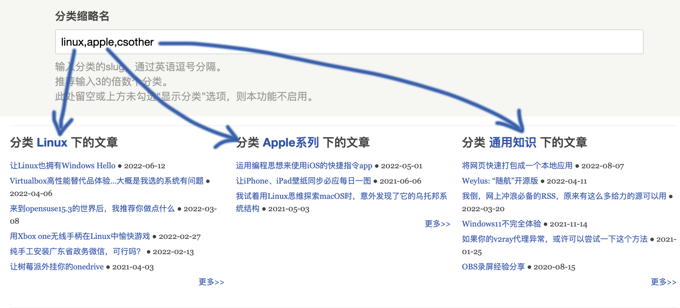Viewport: 680px width, 308px height.
Task: Open 纯手工安装广东省政务微信 article
Action: pyautogui.click(x=75, y=251)
